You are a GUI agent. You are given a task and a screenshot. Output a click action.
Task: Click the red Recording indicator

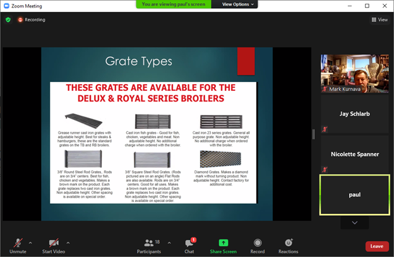(x=32, y=20)
